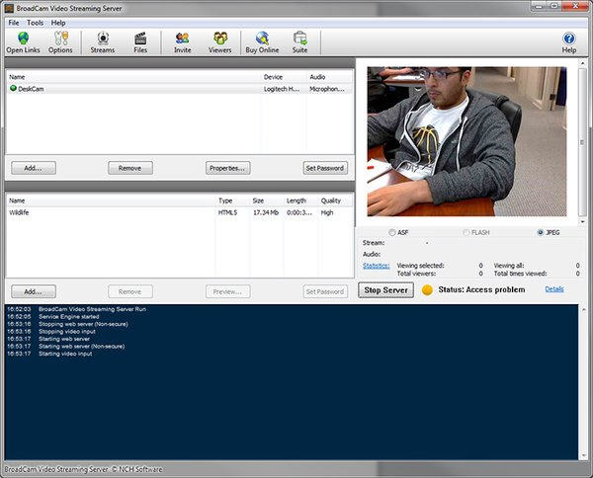Select the Streams webcam icon
This screenshot has height=478, width=593.
102,39
